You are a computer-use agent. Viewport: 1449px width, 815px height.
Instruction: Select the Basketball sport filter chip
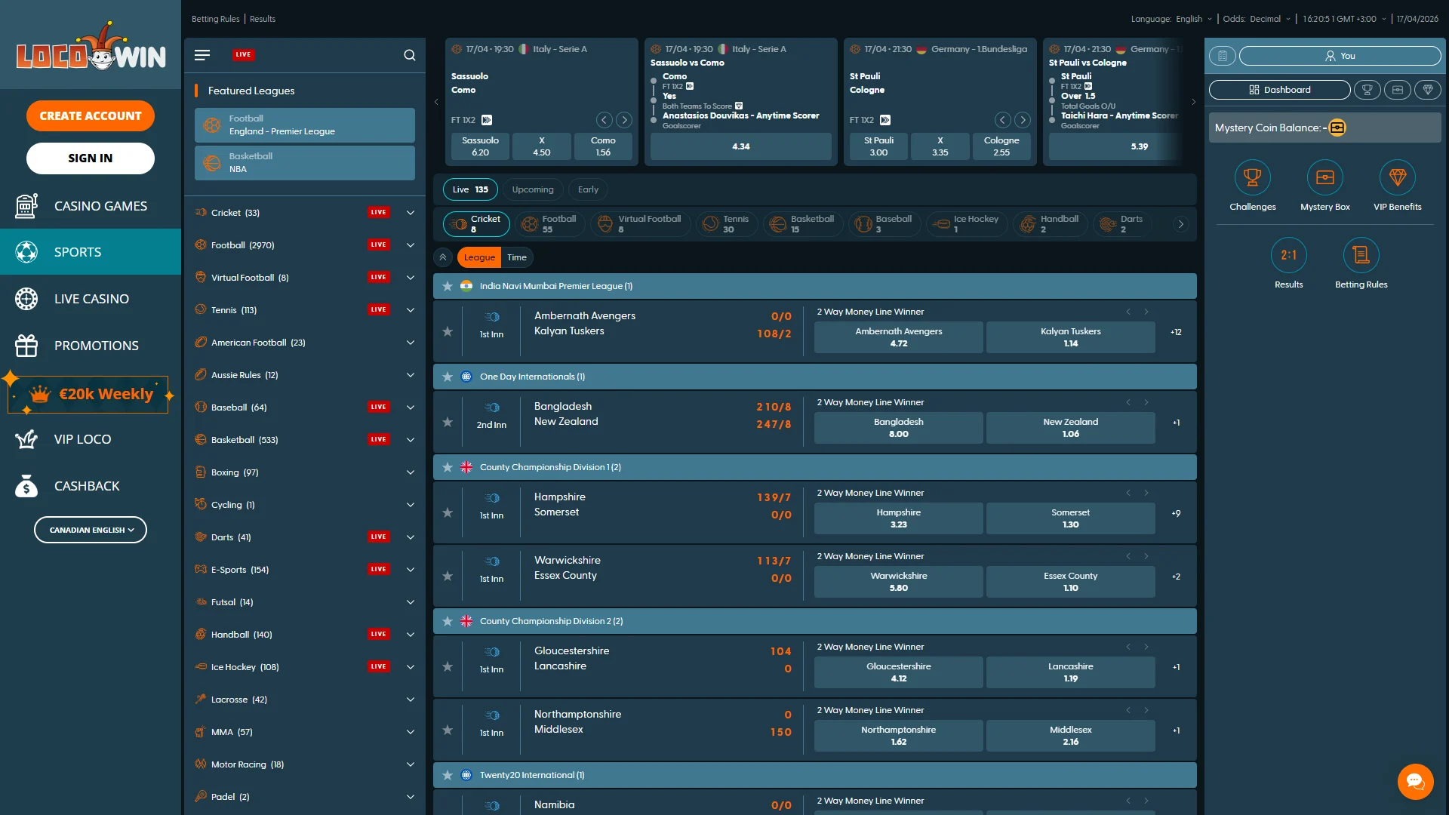(804, 224)
